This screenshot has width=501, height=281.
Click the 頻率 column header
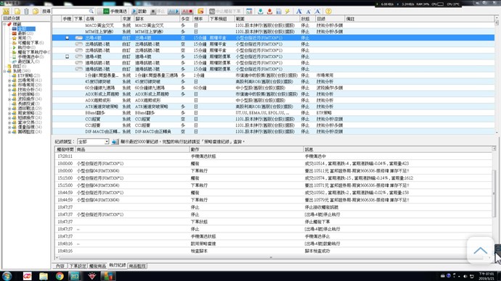coord(200,19)
